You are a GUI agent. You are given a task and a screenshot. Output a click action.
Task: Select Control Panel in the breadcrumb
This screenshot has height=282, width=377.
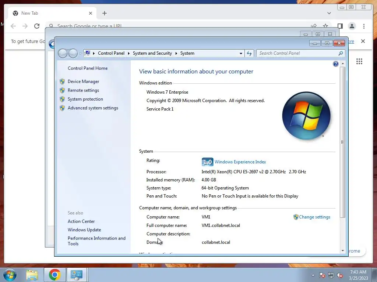[111, 53]
